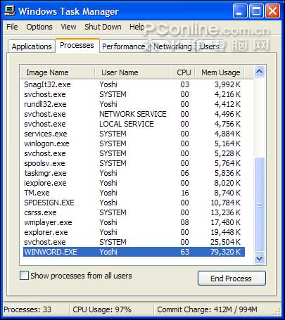Sort by CPU column header
This screenshot has height=320, width=285.
pyautogui.click(x=182, y=72)
